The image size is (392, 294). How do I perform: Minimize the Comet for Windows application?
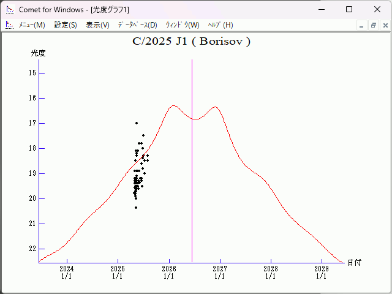pos(321,9)
